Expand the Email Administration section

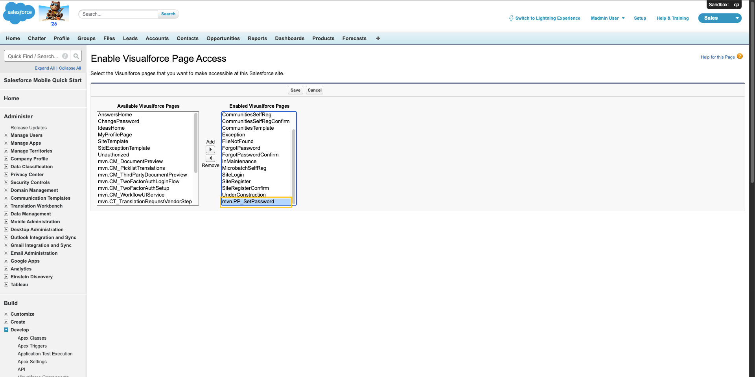pyautogui.click(x=6, y=253)
